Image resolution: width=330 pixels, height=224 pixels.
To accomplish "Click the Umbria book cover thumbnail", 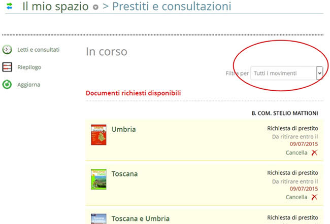I will [98, 135].
